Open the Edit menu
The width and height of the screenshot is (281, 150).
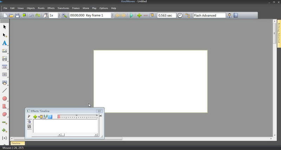point(12,8)
